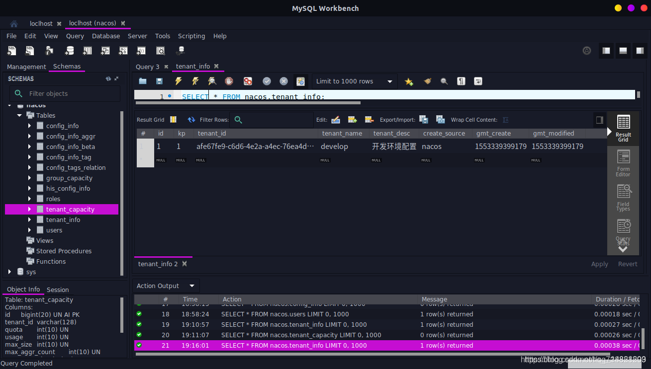Image resolution: width=651 pixels, height=369 pixels.
Task: Open Workbench preferences gear icon
Action: [587, 51]
